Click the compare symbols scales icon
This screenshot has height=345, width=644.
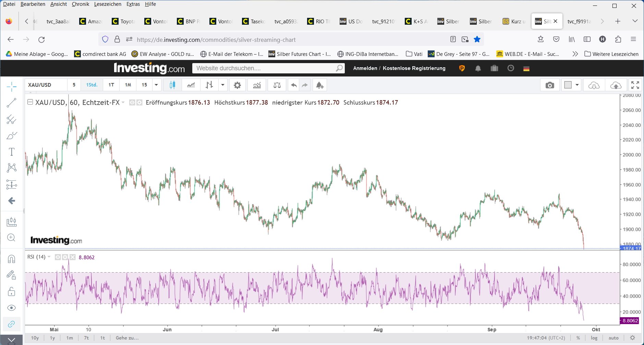tap(277, 85)
